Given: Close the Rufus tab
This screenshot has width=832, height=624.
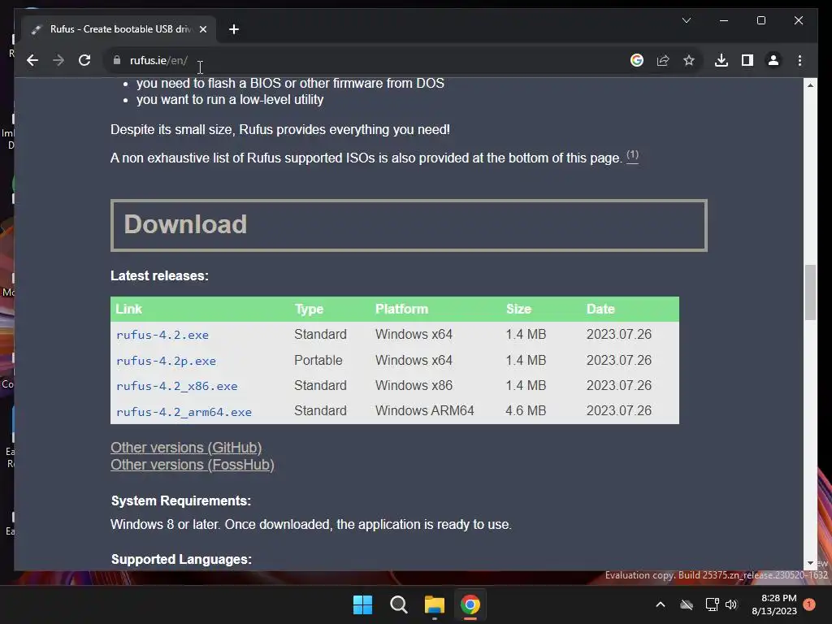Looking at the screenshot, I should click(x=202, y=29).
